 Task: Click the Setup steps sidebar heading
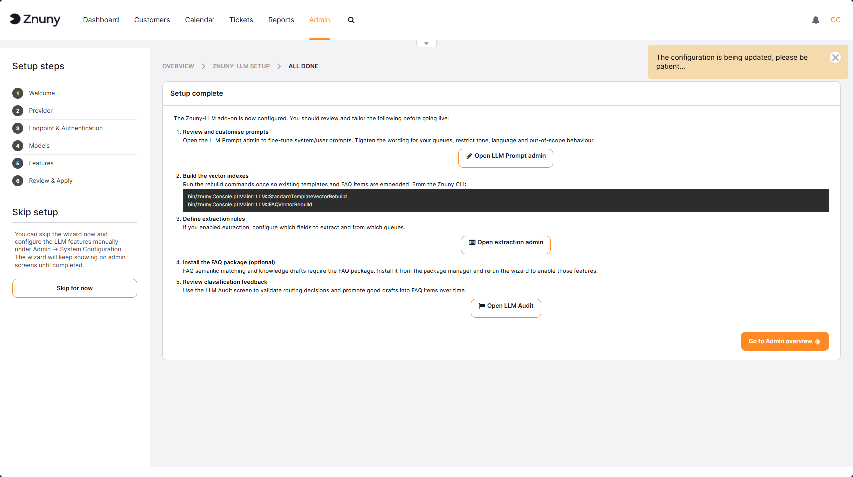[x=38, y=66]
